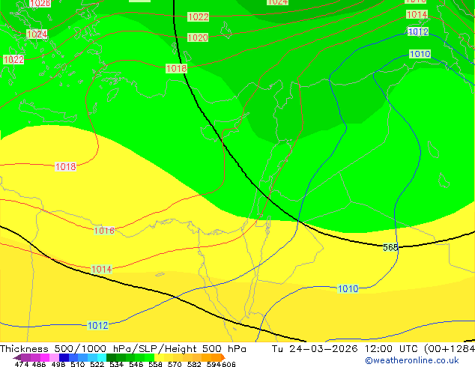Pick the orange arrow end of the legend
The image size is (475, 367).
(223, 357)
